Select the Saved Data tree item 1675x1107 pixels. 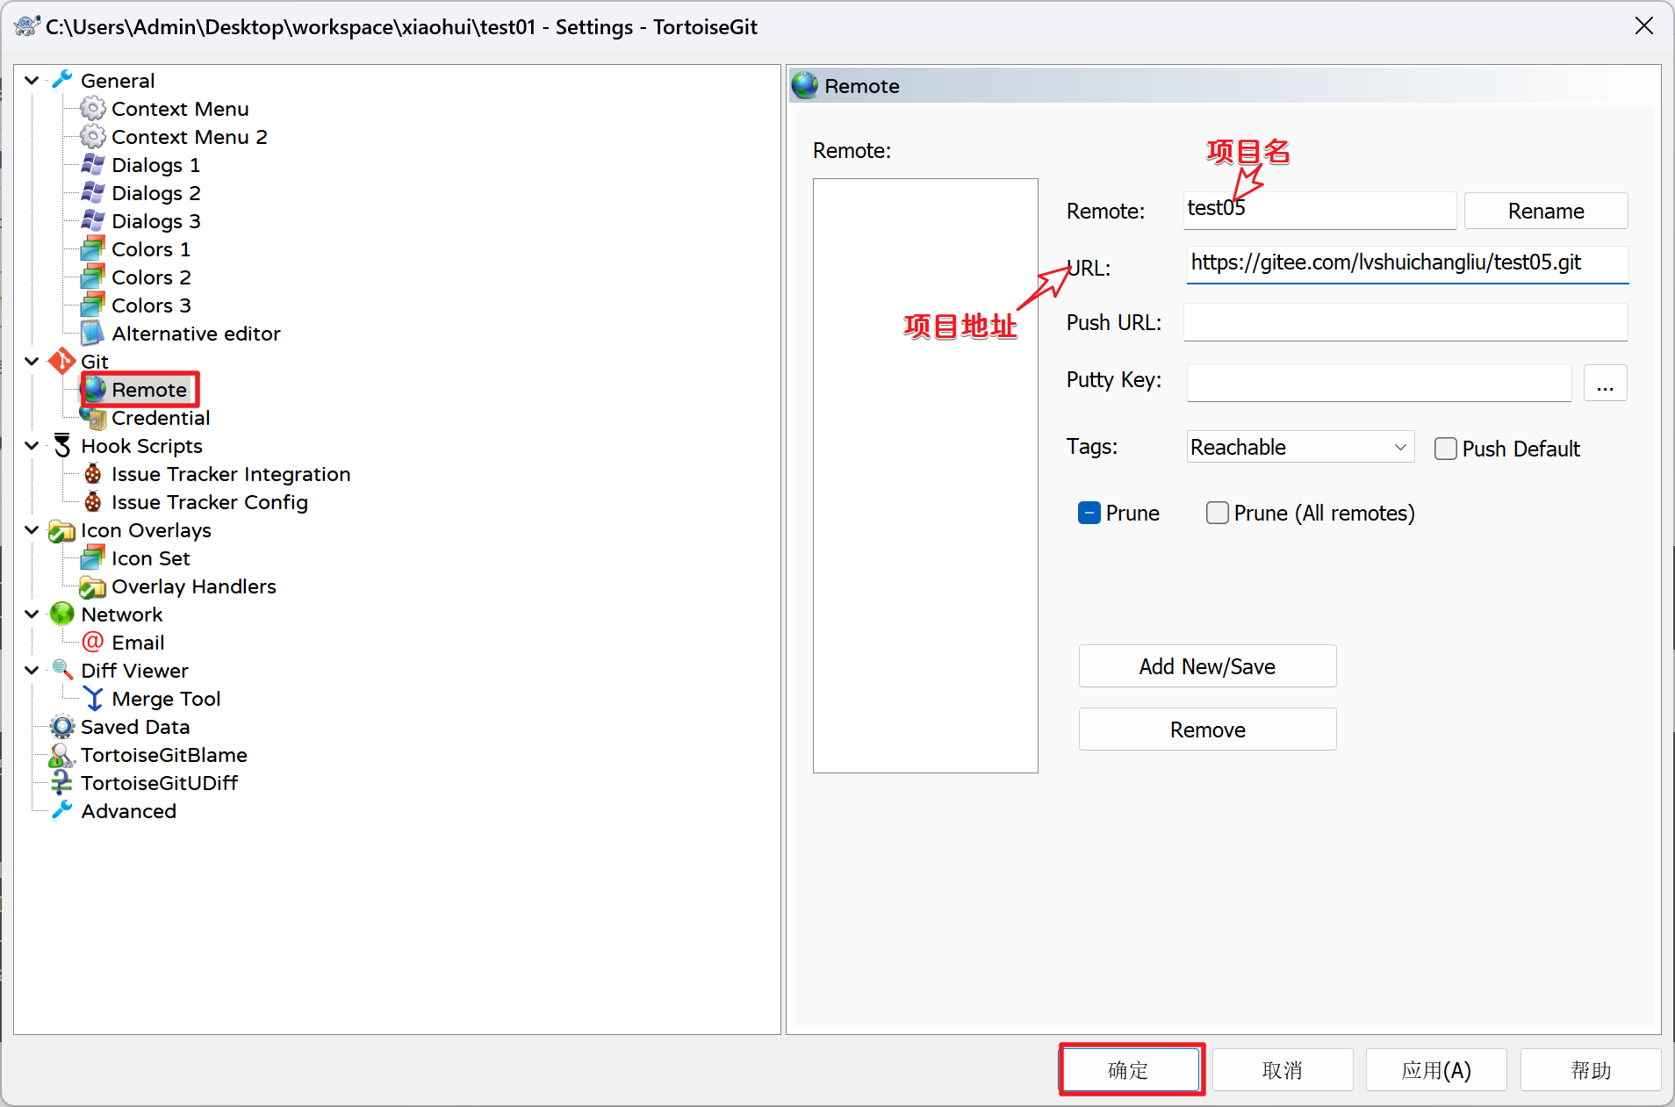coord(135,727)
